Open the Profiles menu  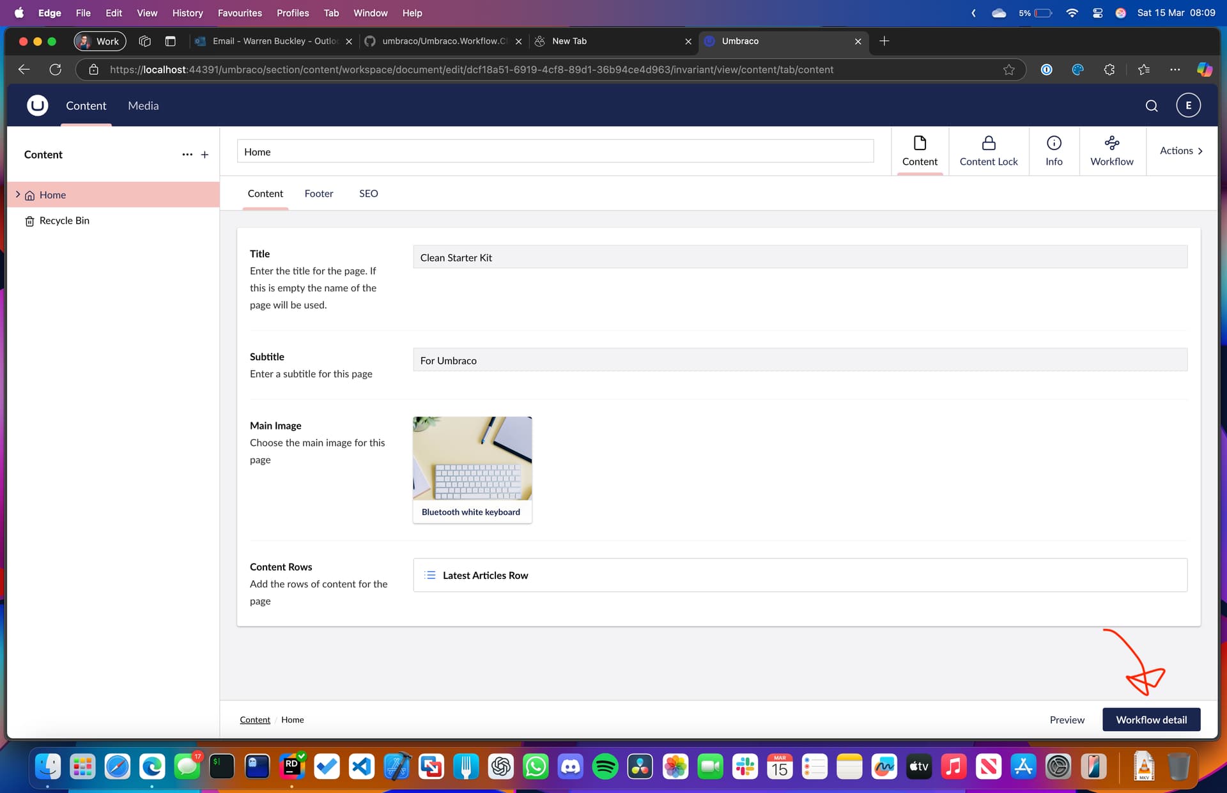[x=293, y=13]
